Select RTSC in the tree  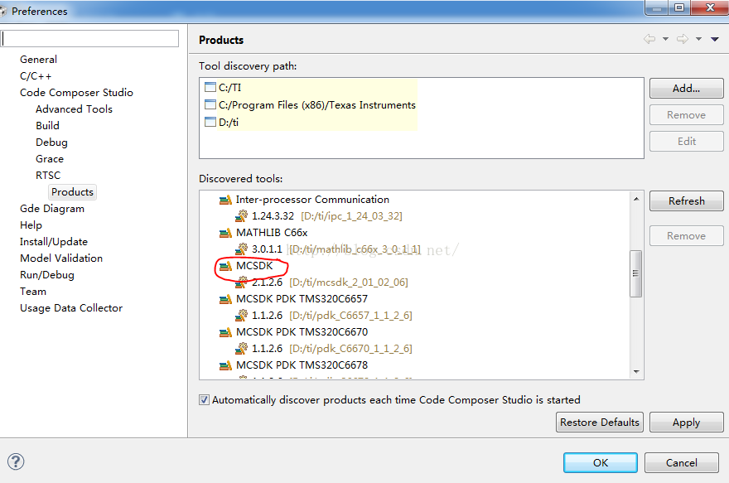pyautogui.click(x=48, y=176)
